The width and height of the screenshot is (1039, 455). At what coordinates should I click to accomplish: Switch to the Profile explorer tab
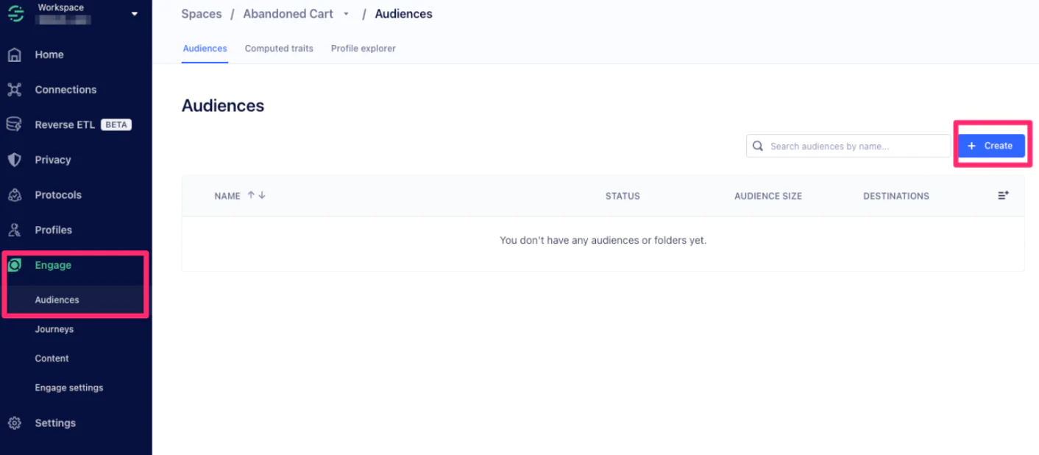tap(363, 49)
